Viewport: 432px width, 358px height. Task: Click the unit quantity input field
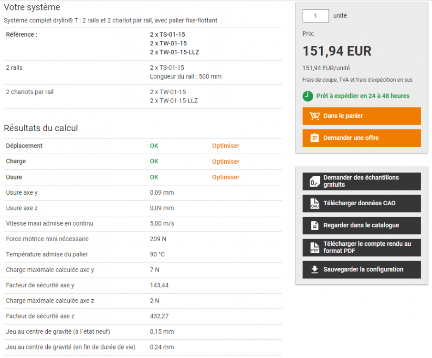click(x=316, y=16)
